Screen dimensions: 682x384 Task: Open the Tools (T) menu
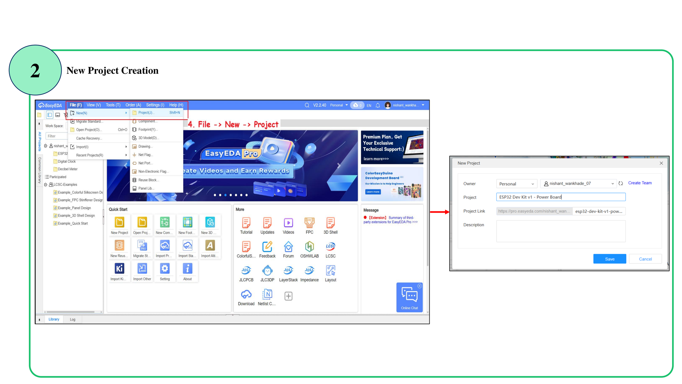click(113, 105)
